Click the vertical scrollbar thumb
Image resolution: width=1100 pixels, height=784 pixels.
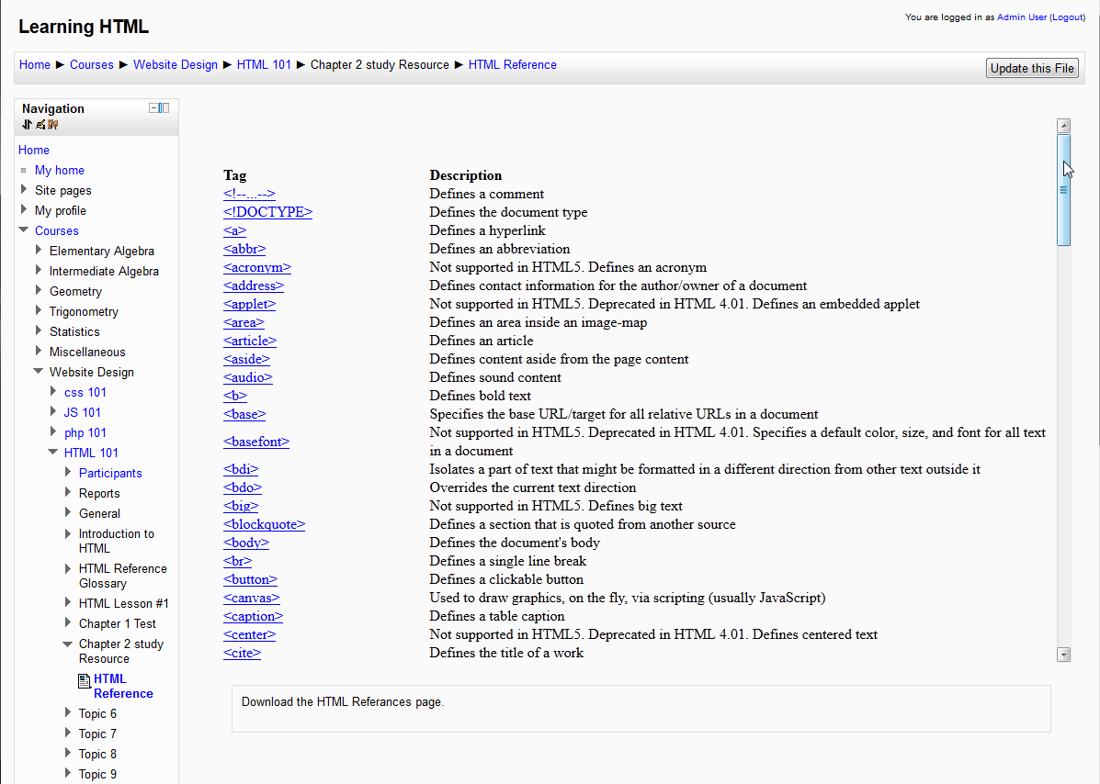(x=1064, y=190)
